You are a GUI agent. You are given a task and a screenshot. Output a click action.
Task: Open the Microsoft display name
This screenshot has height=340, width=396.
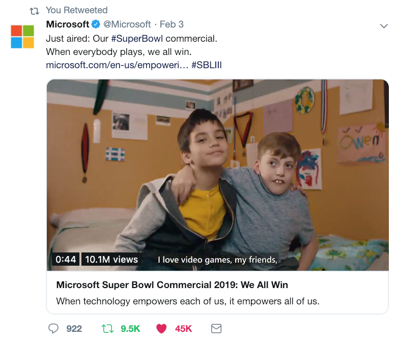[68, 24]
